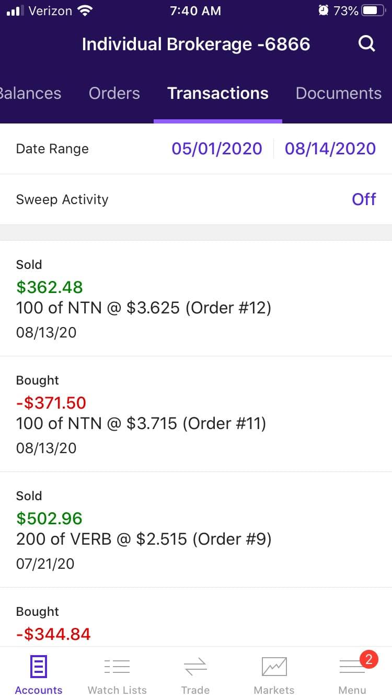Switch to the Documents tab

339,93
